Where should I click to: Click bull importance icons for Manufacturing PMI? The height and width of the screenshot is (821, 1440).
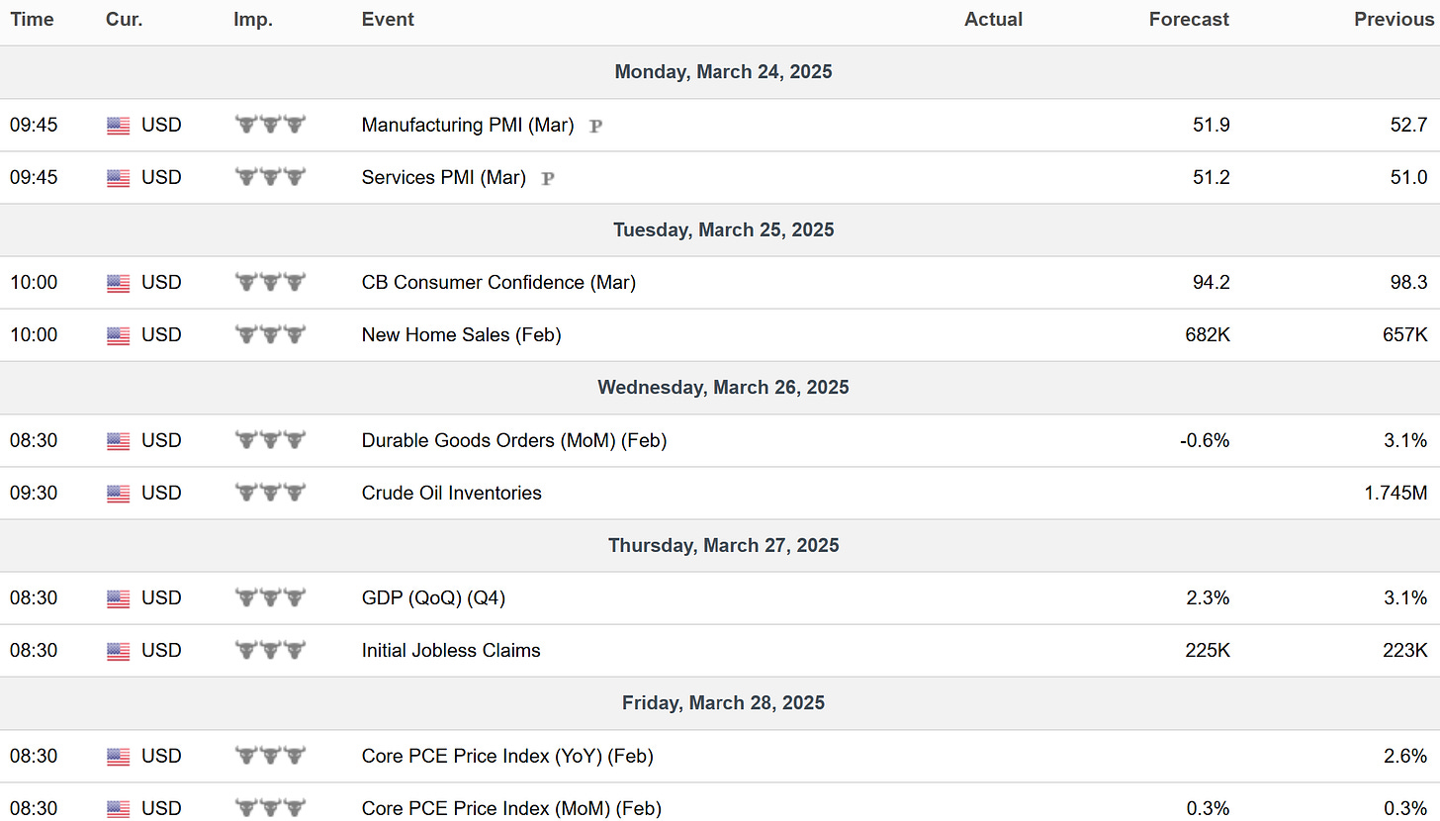270,125
